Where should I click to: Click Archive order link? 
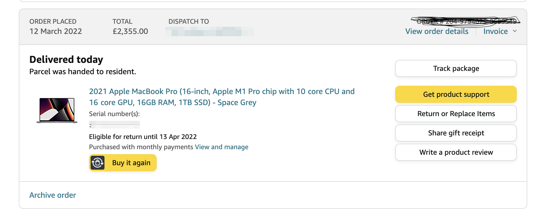[x=53, y=195]
